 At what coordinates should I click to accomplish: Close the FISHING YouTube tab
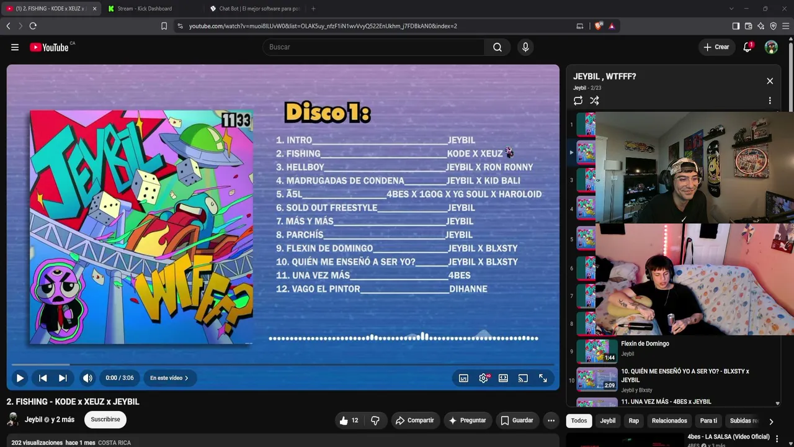(94, 9)
